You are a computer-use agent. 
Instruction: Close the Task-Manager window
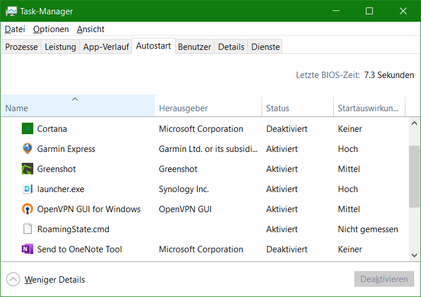click(403, 11)
